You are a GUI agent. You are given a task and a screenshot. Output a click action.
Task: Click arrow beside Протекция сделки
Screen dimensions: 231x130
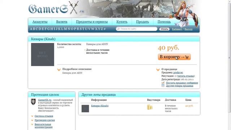pyautogui.click(x=32, y=120)
